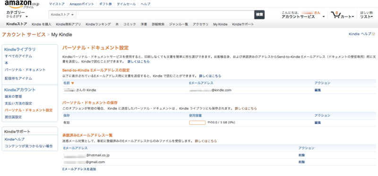Image resolution: width=378 pixels, height=176 pixels.
Task: Click the Kindleアカウント sidebar heading
Action: coord(20,90)
